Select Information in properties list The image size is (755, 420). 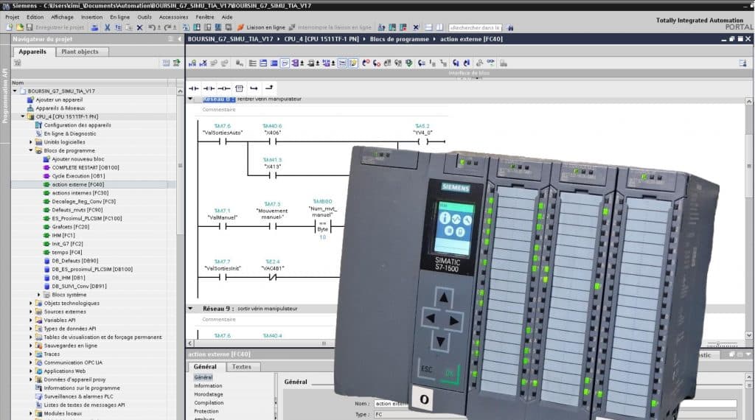pos(208,385)
